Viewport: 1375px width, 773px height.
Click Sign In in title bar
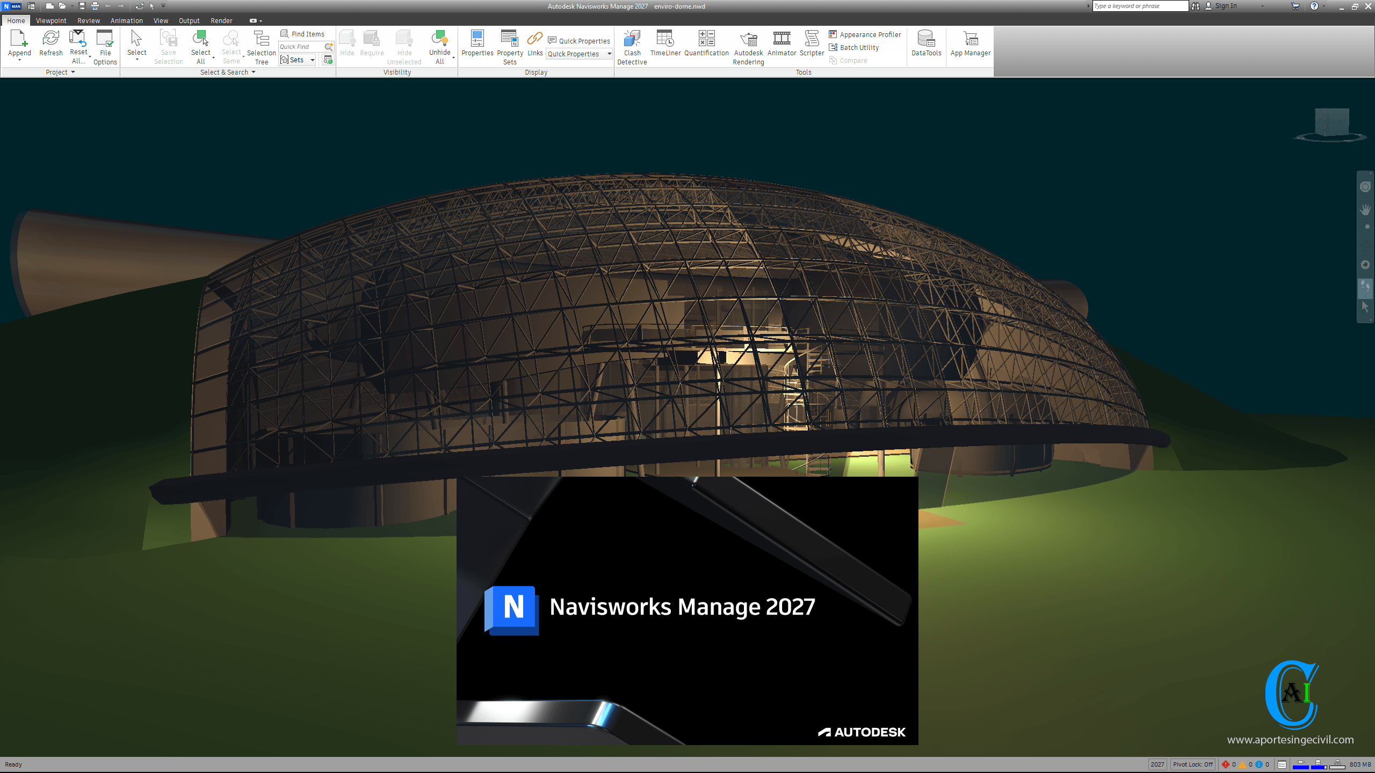tap(1225, 6)
